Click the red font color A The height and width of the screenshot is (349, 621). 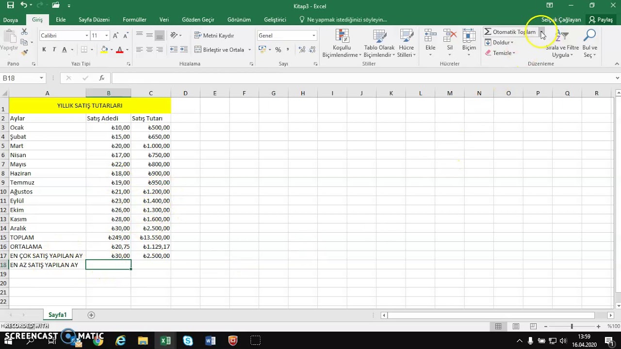(119, 49)
